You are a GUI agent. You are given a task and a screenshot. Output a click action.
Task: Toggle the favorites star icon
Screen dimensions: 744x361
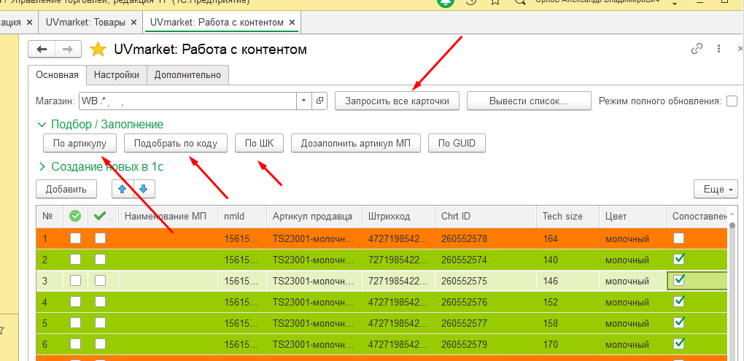click(x=98, y=50)
